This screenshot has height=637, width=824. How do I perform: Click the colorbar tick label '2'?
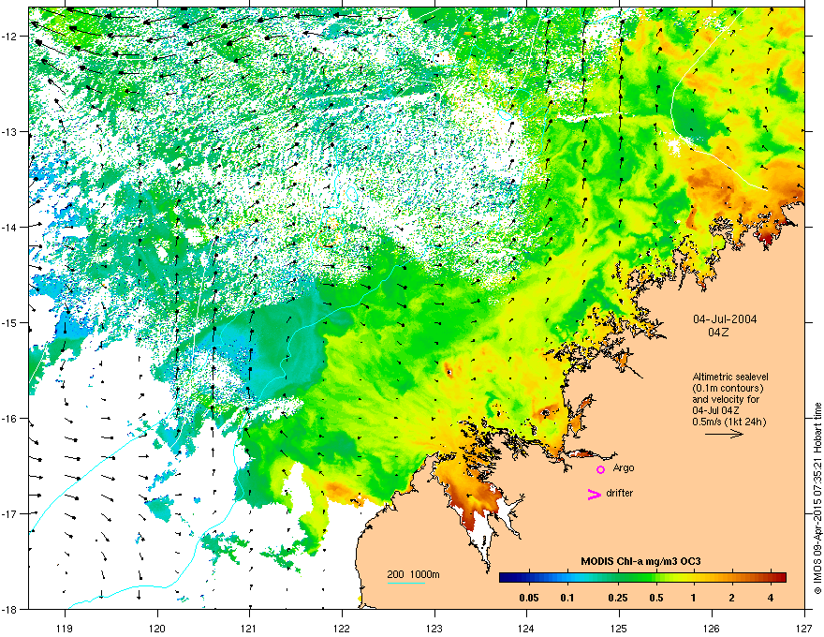click(x=731, y=598)
